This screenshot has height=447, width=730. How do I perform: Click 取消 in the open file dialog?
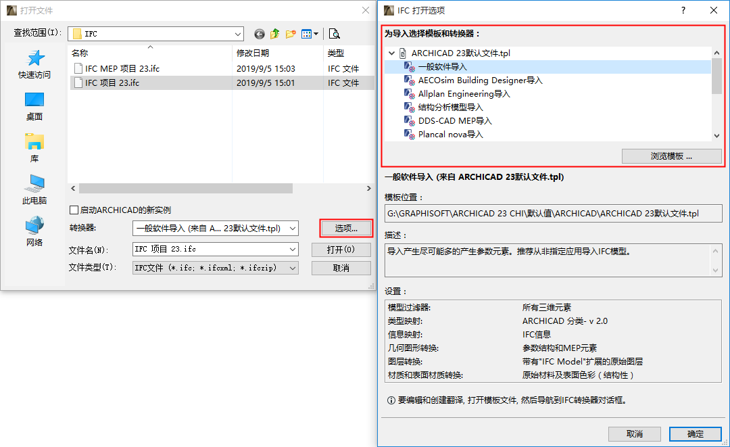341,268
